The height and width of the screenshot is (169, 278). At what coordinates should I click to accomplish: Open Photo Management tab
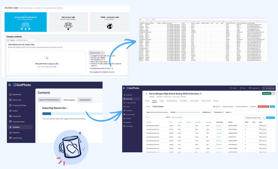(x=172, y=101)
